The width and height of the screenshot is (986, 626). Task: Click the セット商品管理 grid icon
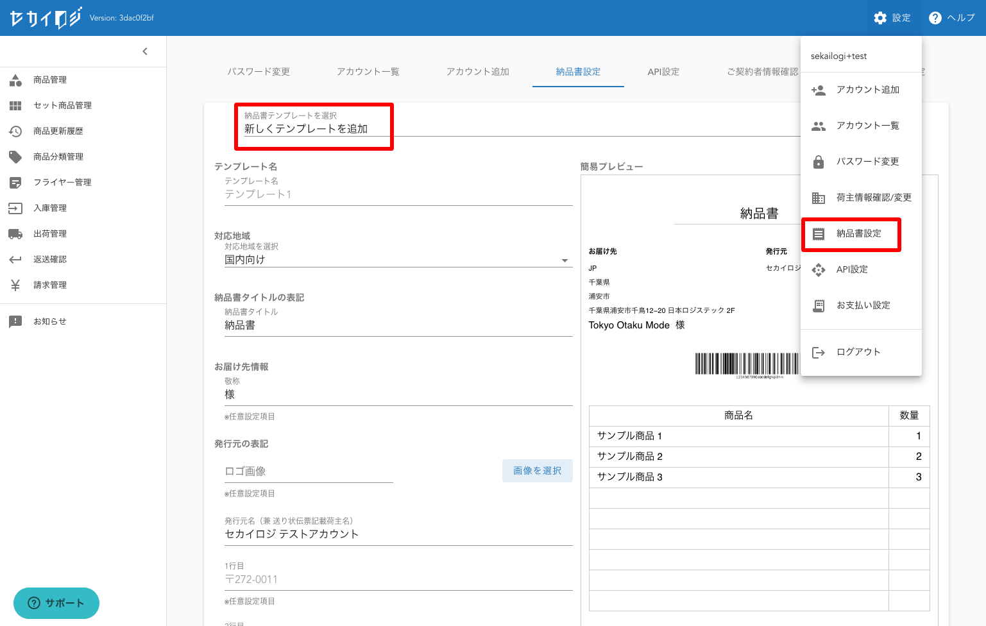coord(15,106)
